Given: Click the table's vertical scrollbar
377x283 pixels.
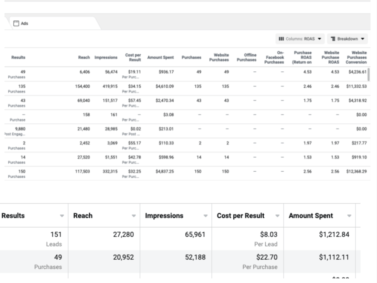Looking at the screenshot, I should coord(369,74).
